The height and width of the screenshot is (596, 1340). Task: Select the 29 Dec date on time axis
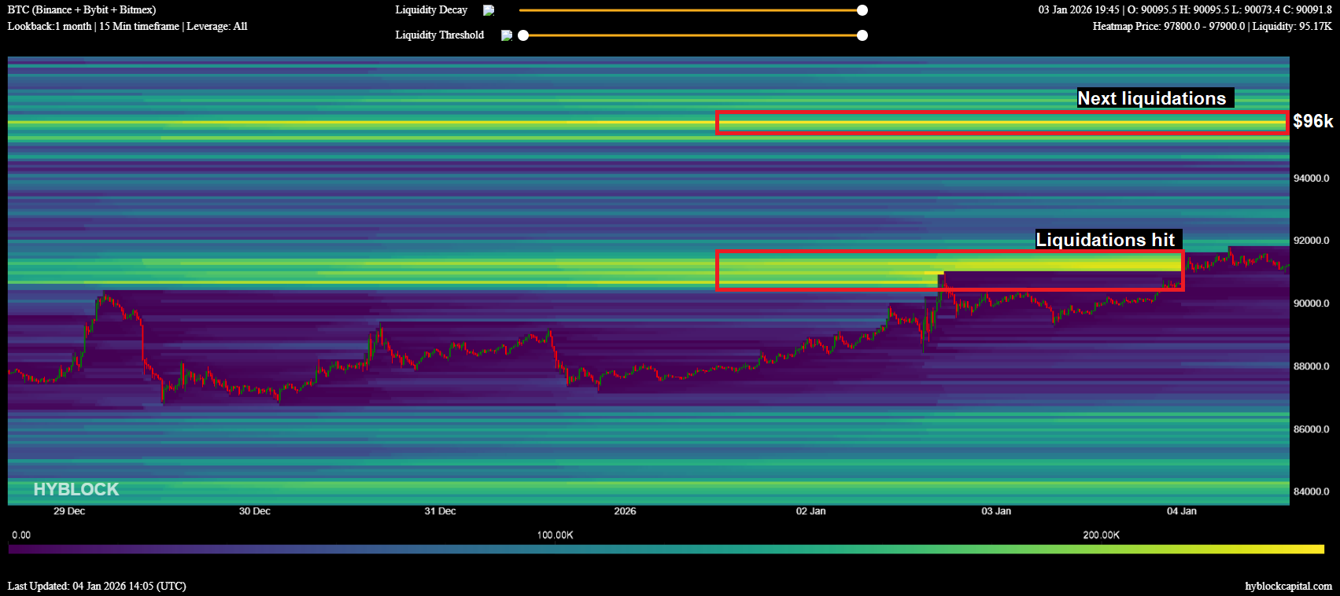point(69,511)
